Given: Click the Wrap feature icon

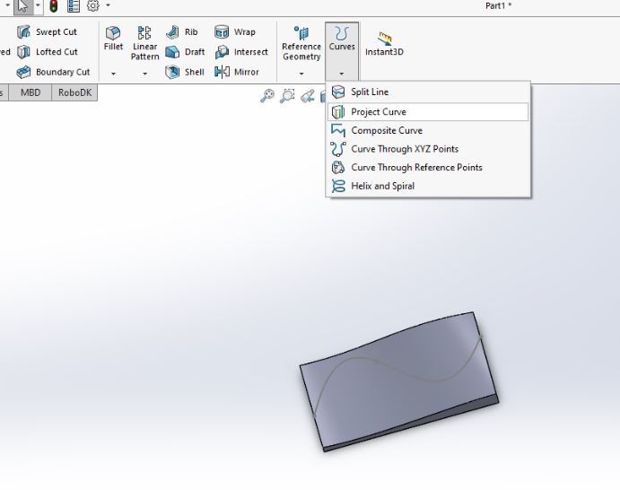Looking at the screenshot, I should pyautogui.click(x=235, y=32).
